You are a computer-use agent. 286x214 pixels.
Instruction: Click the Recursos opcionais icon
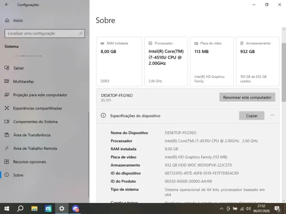[x=7, y=161]
